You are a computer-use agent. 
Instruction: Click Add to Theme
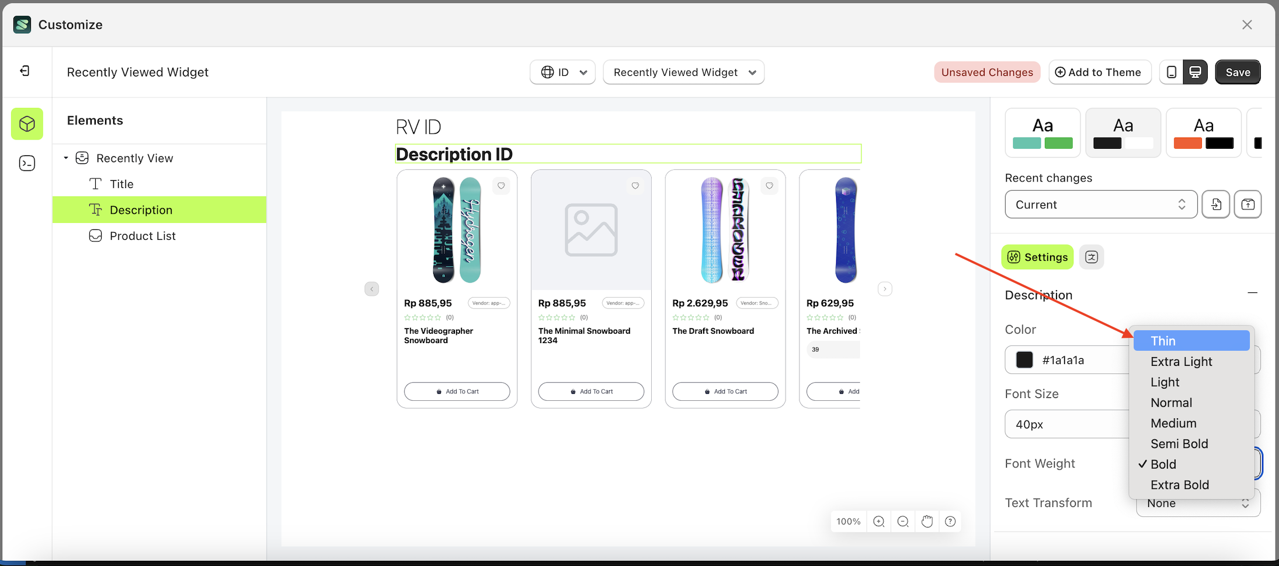[1100, 72]
